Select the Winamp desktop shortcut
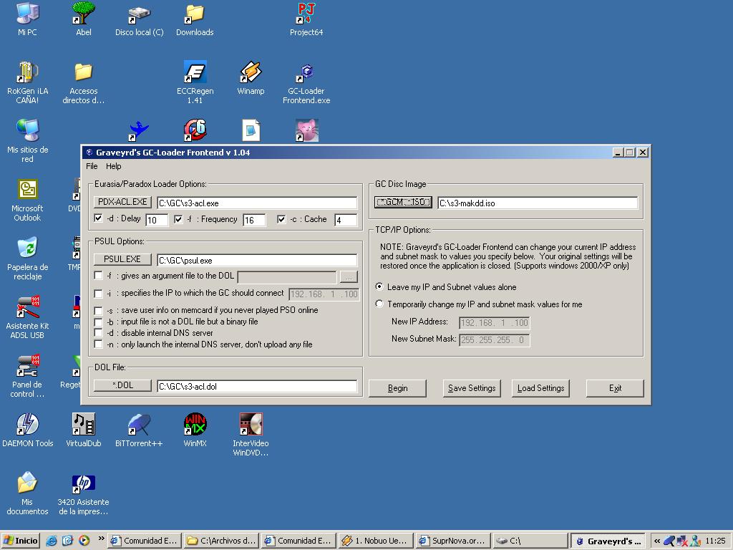The height and width of the screenshot is (550, 733). 251,74
